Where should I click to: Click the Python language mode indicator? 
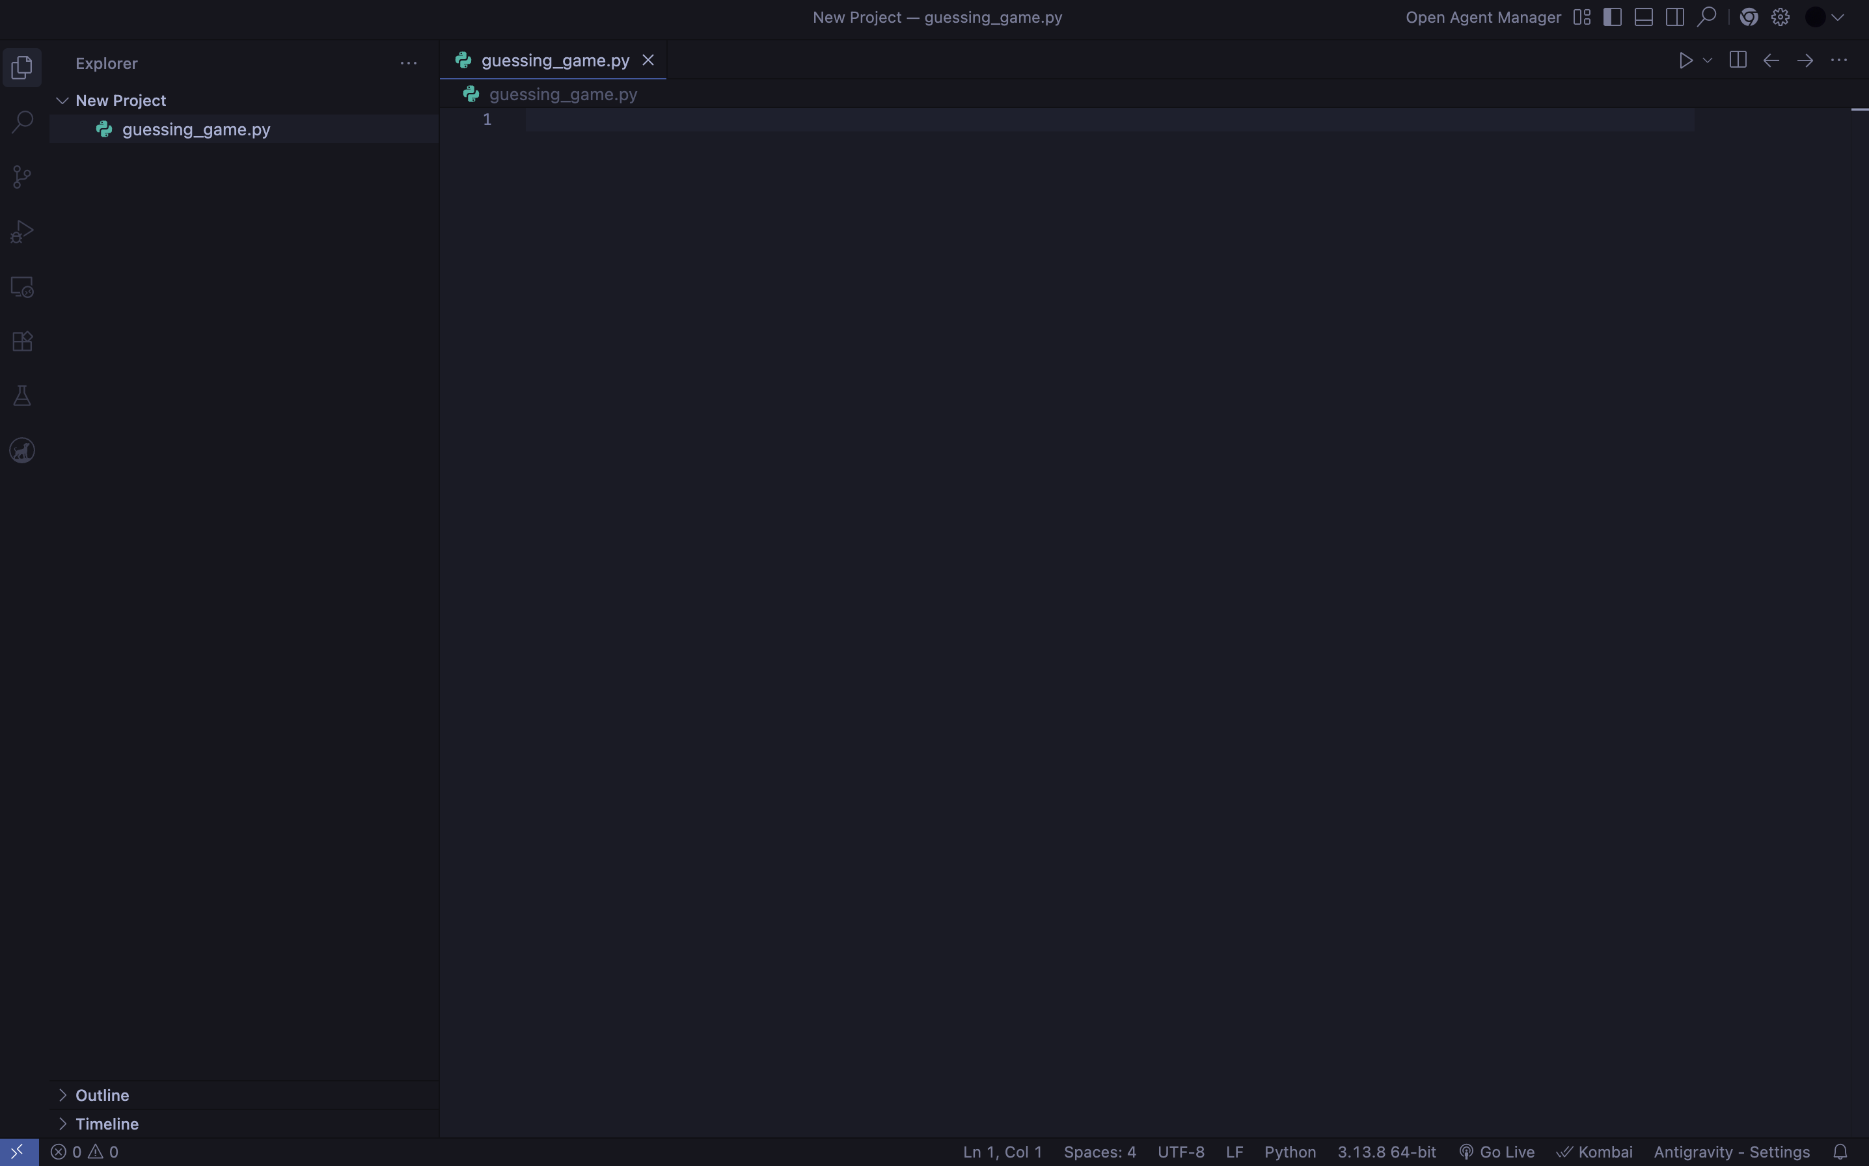click(x=1289, y=1151)
